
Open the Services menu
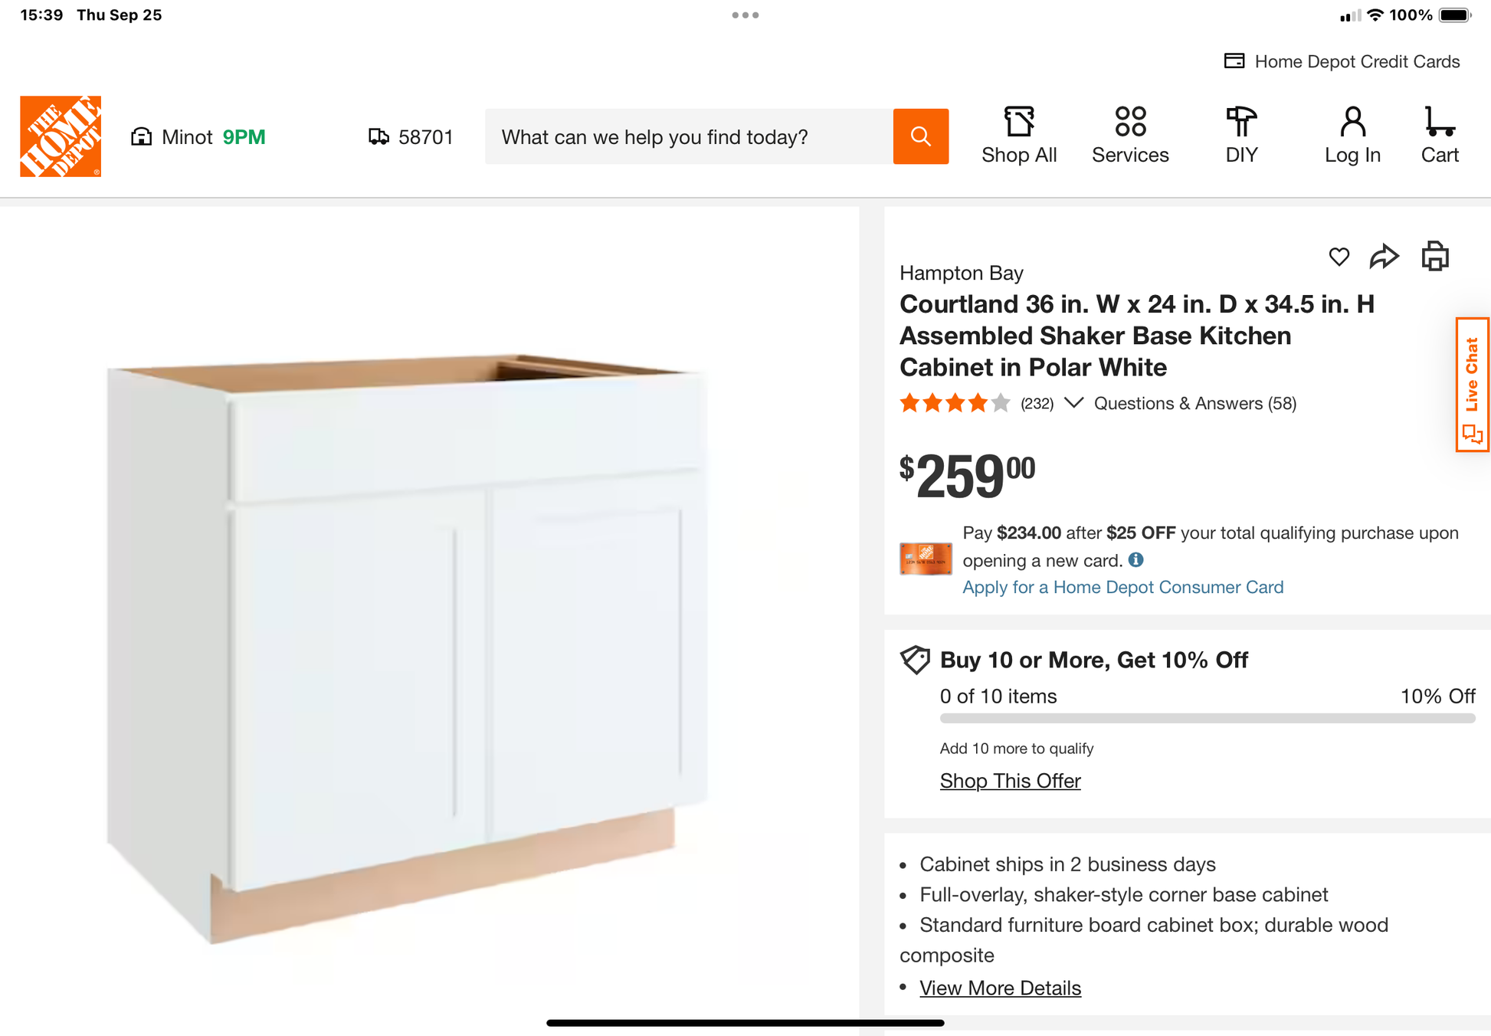[x=1130, y=136]
